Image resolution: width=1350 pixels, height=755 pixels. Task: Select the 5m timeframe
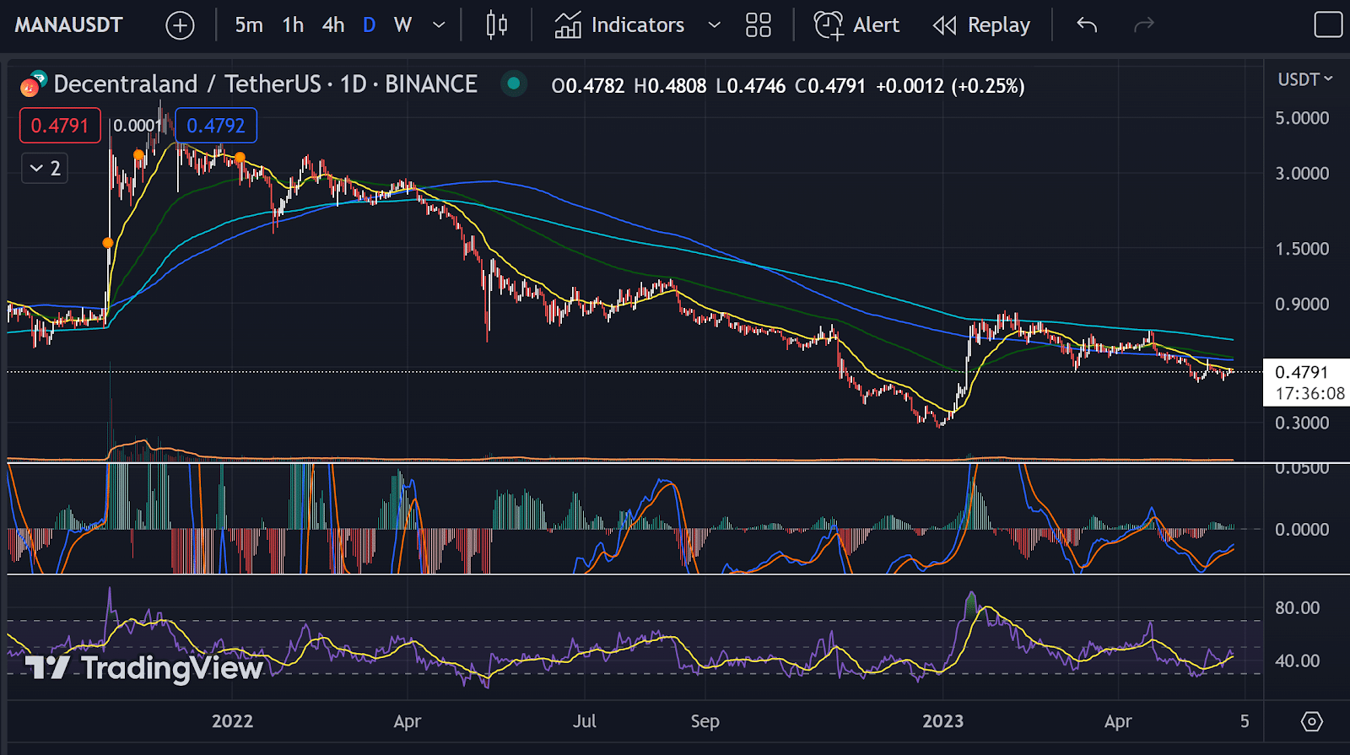tap(249, 25)
